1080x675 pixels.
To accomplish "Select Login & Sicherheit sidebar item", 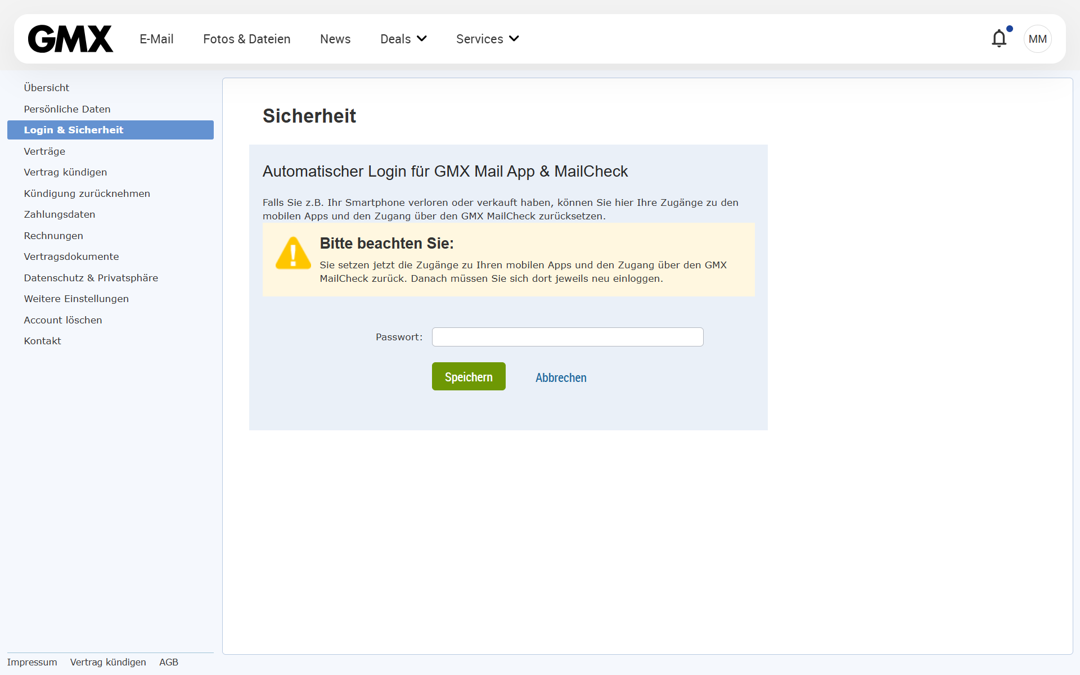I will [74, 130].
